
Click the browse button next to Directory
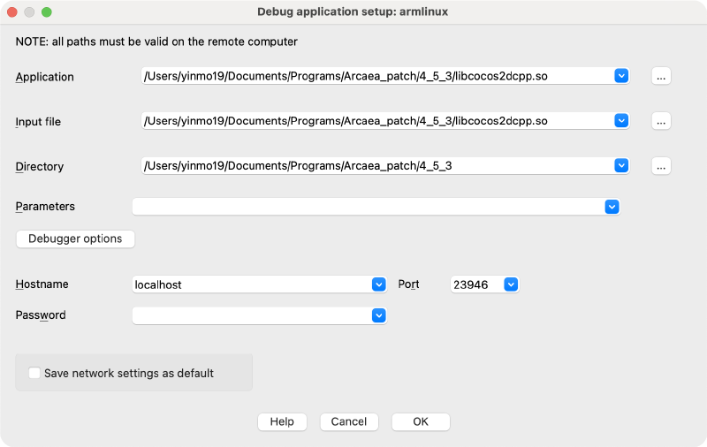(661, 165)
